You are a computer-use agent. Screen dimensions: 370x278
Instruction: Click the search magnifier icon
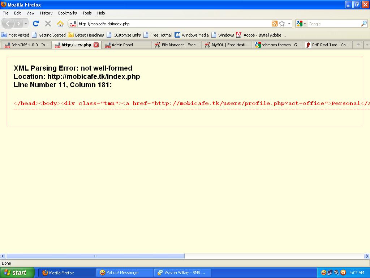[363, 24]
